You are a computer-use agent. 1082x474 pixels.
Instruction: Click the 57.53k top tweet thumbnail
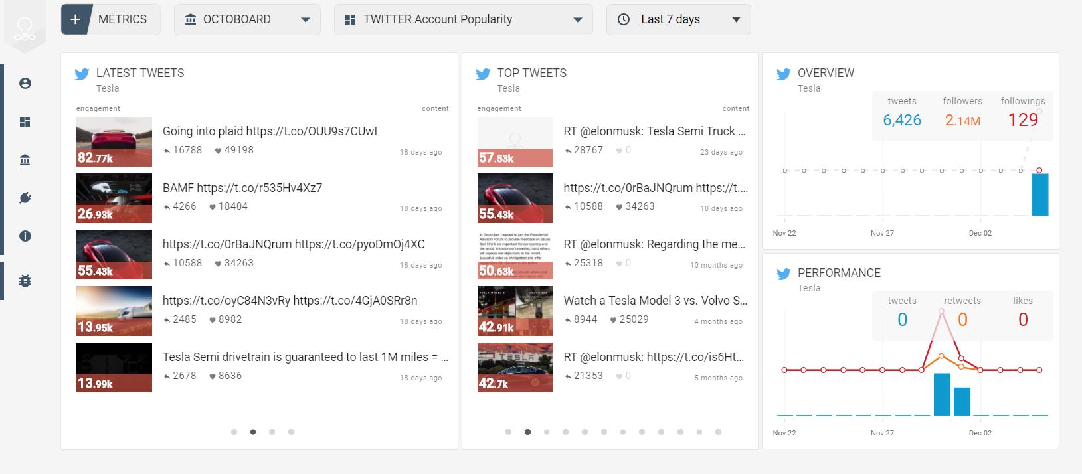pos(515,141)
